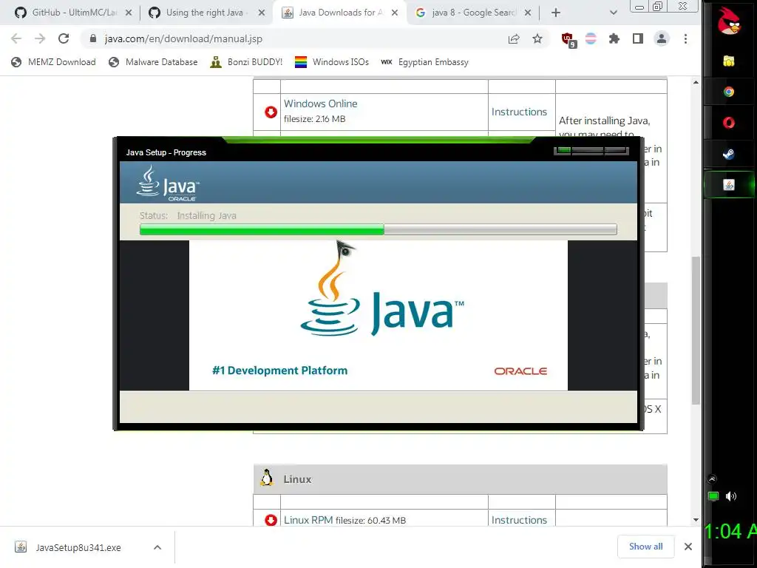This screenshot has width=757, height=568.
Task: Go back using the browser back arrow
Action: tap(16, 38)
